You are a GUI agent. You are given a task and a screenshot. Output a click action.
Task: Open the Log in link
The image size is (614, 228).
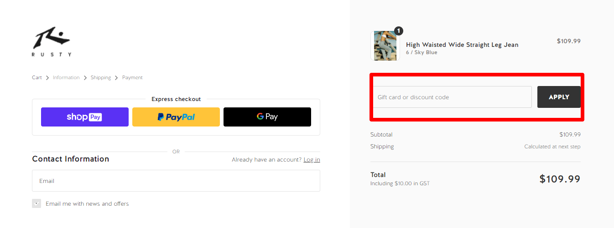pyautogui.click(x=312, y=160)
